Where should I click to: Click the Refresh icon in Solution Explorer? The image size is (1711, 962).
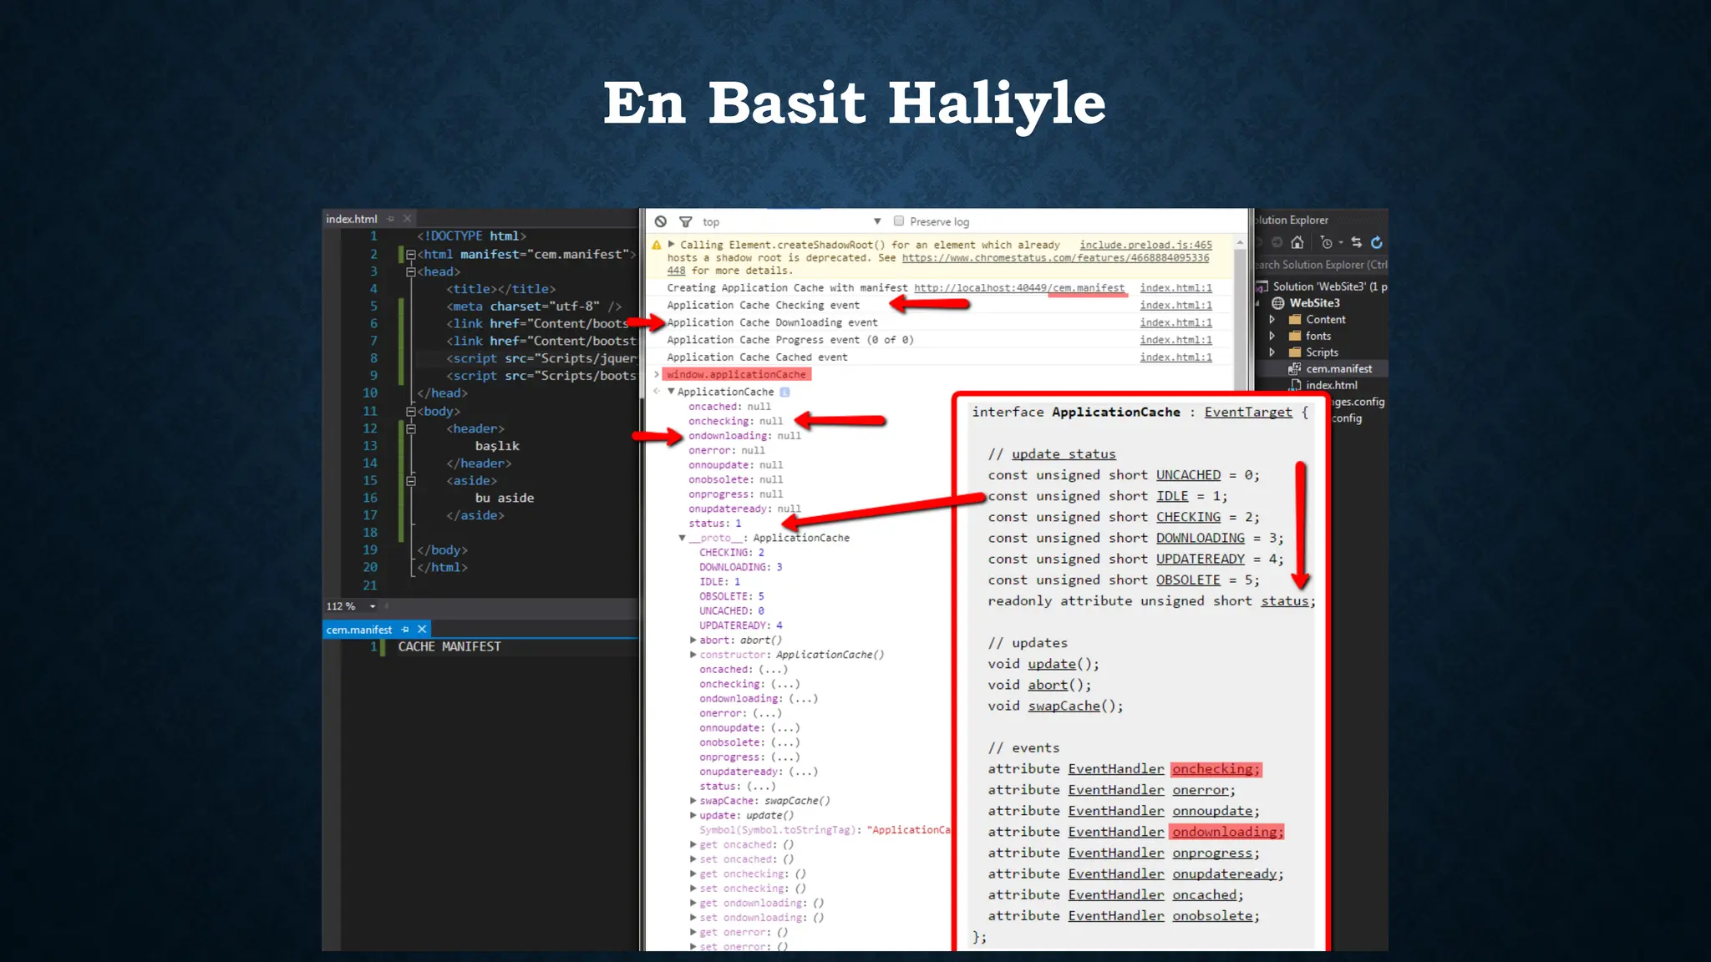pos(1377,242)
